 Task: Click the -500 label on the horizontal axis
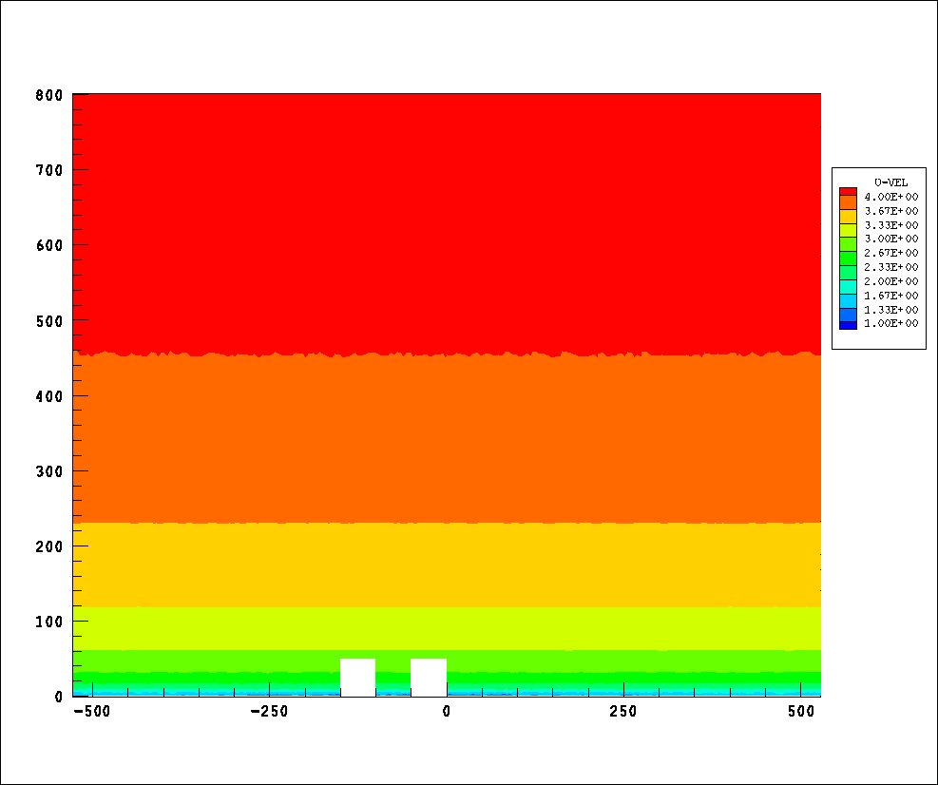[92, 712]
